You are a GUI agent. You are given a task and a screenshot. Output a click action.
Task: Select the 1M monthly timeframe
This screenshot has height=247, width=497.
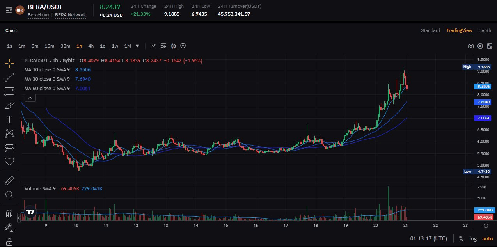[x=128, y=46]
